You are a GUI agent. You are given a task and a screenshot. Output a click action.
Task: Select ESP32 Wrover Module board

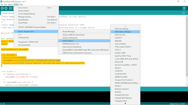tap(125, 32)
